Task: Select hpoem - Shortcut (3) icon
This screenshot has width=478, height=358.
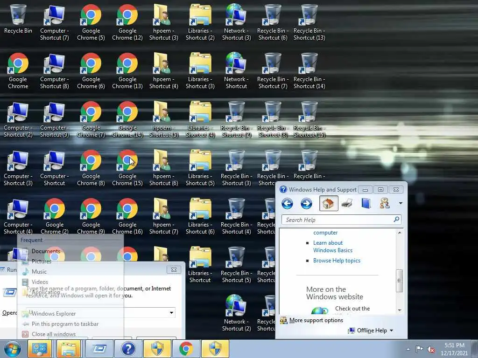Action: point(164,22)
